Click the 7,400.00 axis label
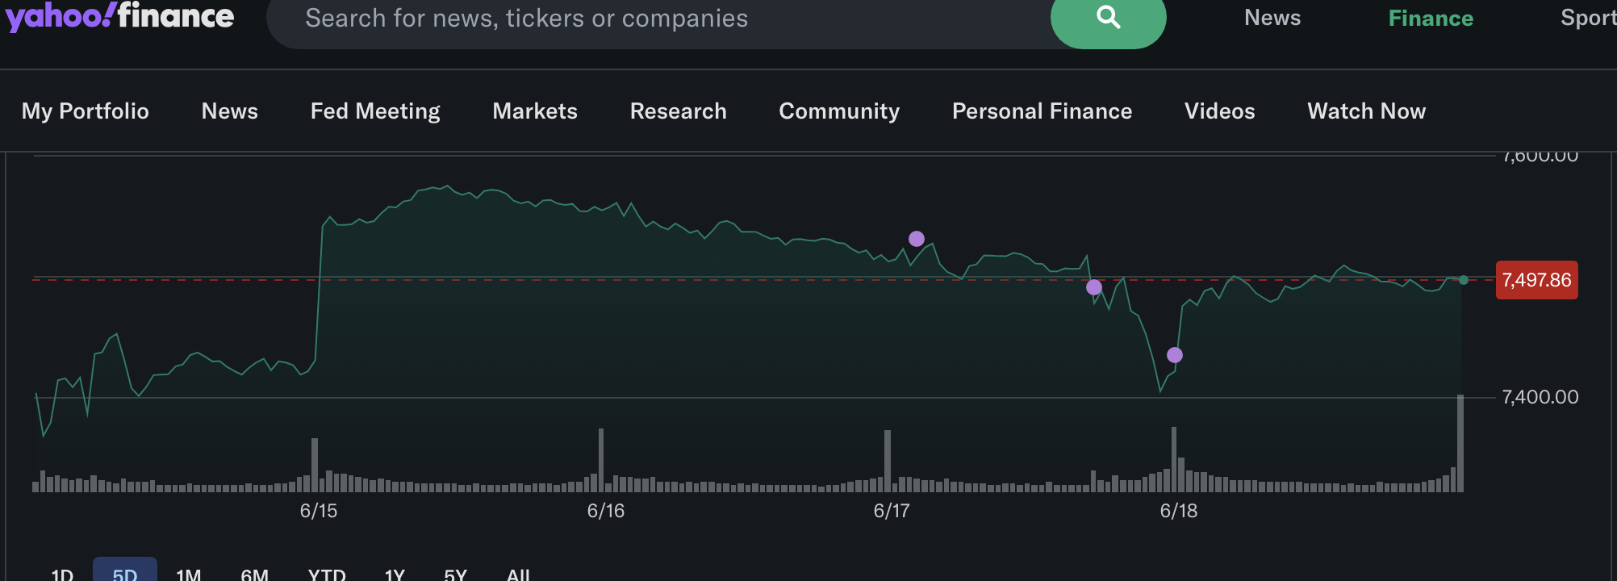Image resolution: width=1617 pixels, height=581 pixels. point(1540,397)
